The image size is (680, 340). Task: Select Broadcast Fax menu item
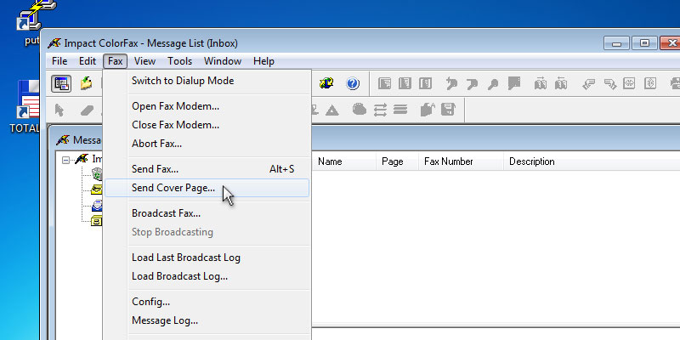(x=166, y=213)
